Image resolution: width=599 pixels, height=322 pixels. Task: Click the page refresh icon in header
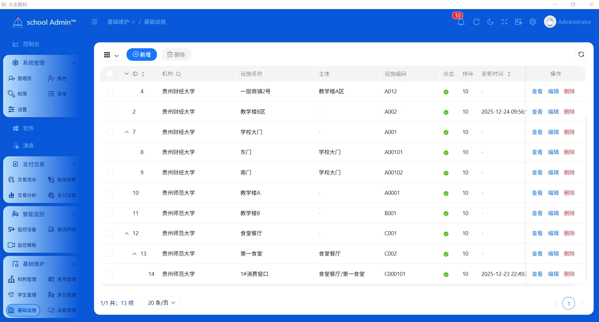coord(476,22)
